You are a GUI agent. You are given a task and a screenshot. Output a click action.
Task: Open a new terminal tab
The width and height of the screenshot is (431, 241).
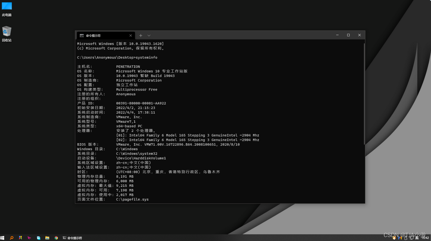coord(140,36)
